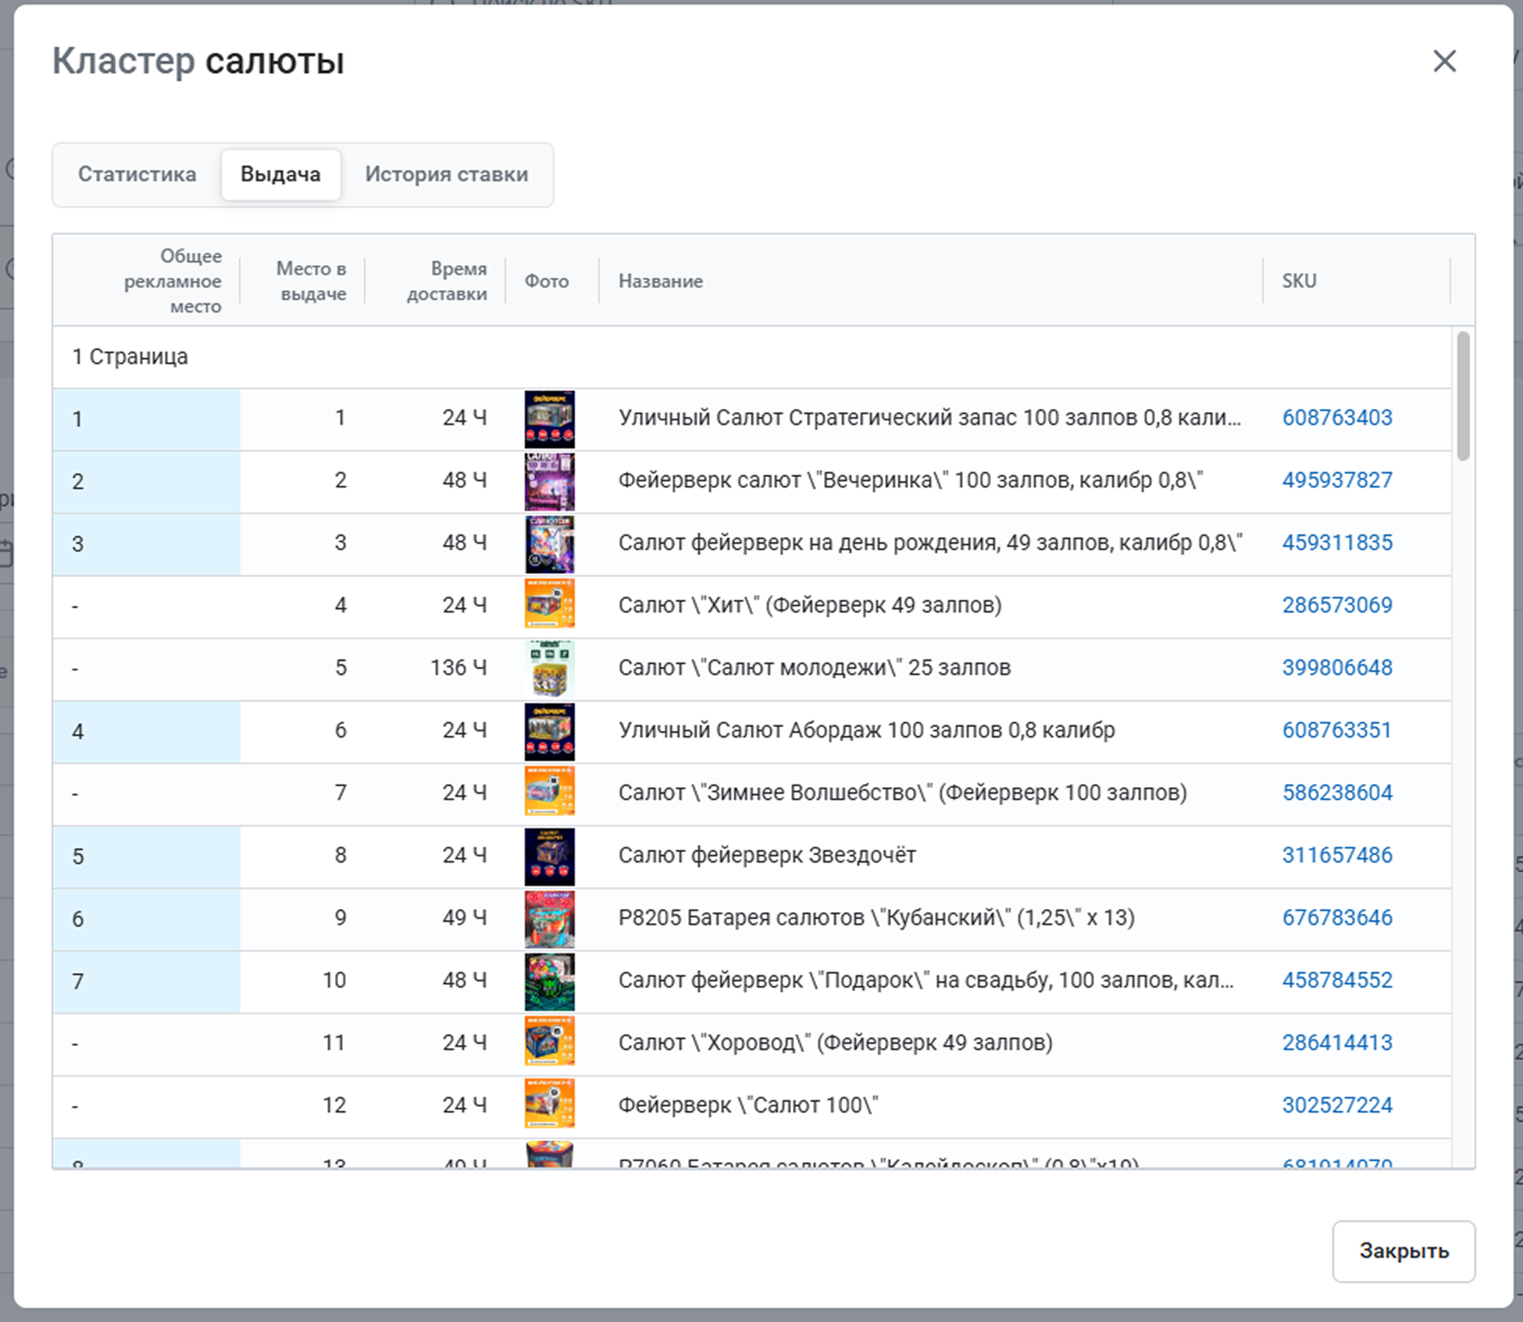Click the Вечеринка fireworks product photo
1523x1322 pixels.
(x=549, y=482)
